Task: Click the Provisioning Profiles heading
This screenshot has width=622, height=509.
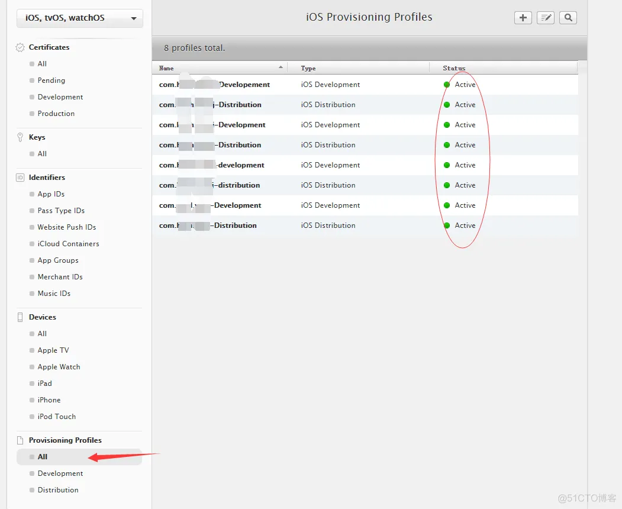Action: 65,440
